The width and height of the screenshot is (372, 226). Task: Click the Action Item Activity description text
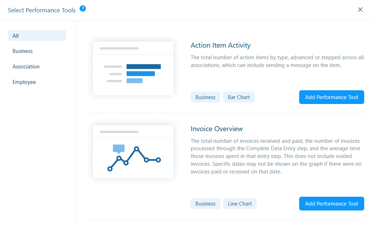[277, 61]
